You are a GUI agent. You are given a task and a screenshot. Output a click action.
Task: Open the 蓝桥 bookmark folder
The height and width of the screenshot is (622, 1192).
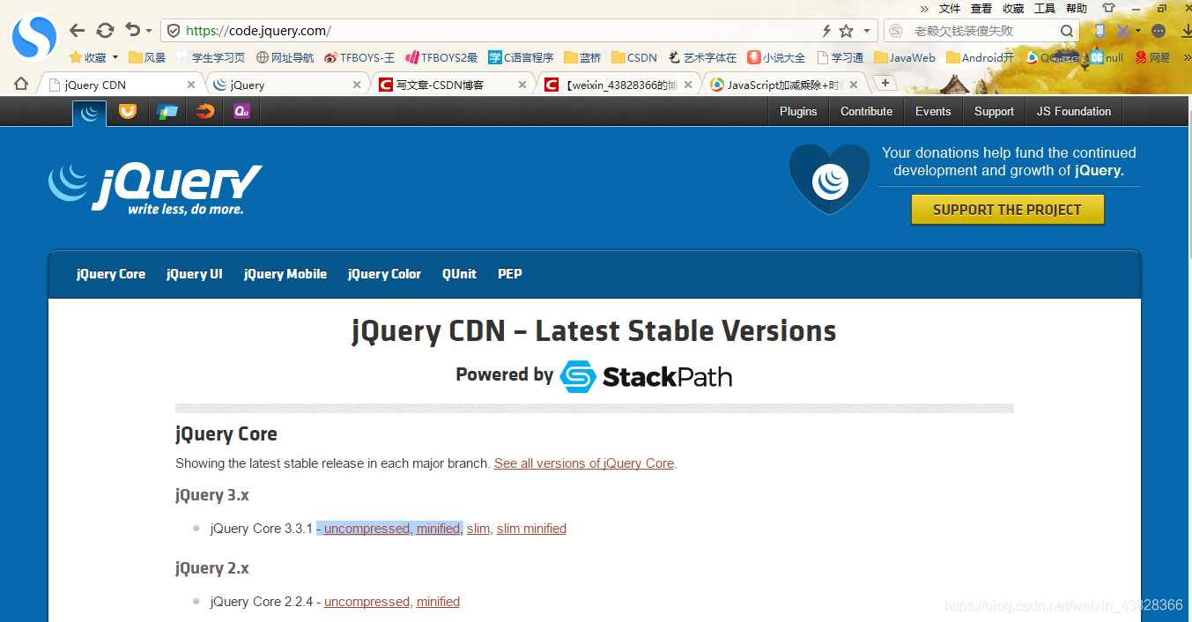click(582, 57)
